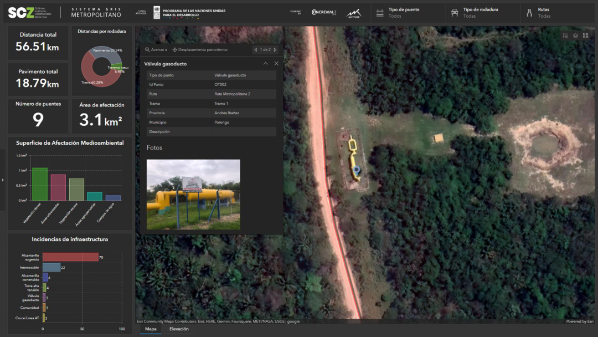
Task: Click the Id Punto value OT002
Action: 220,84
